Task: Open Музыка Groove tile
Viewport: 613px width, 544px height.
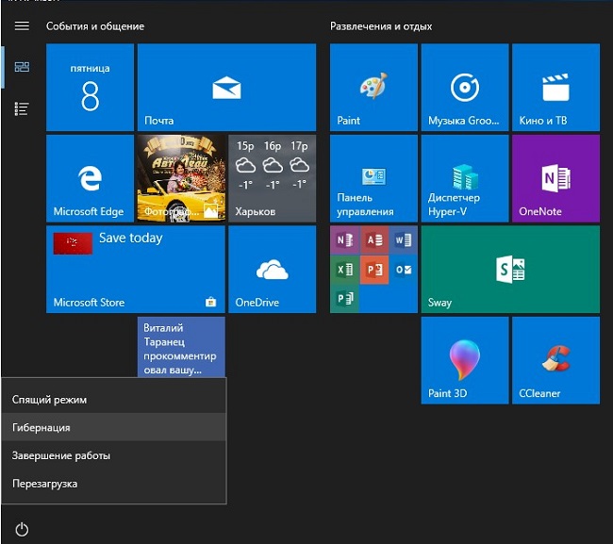Action: 465,87
